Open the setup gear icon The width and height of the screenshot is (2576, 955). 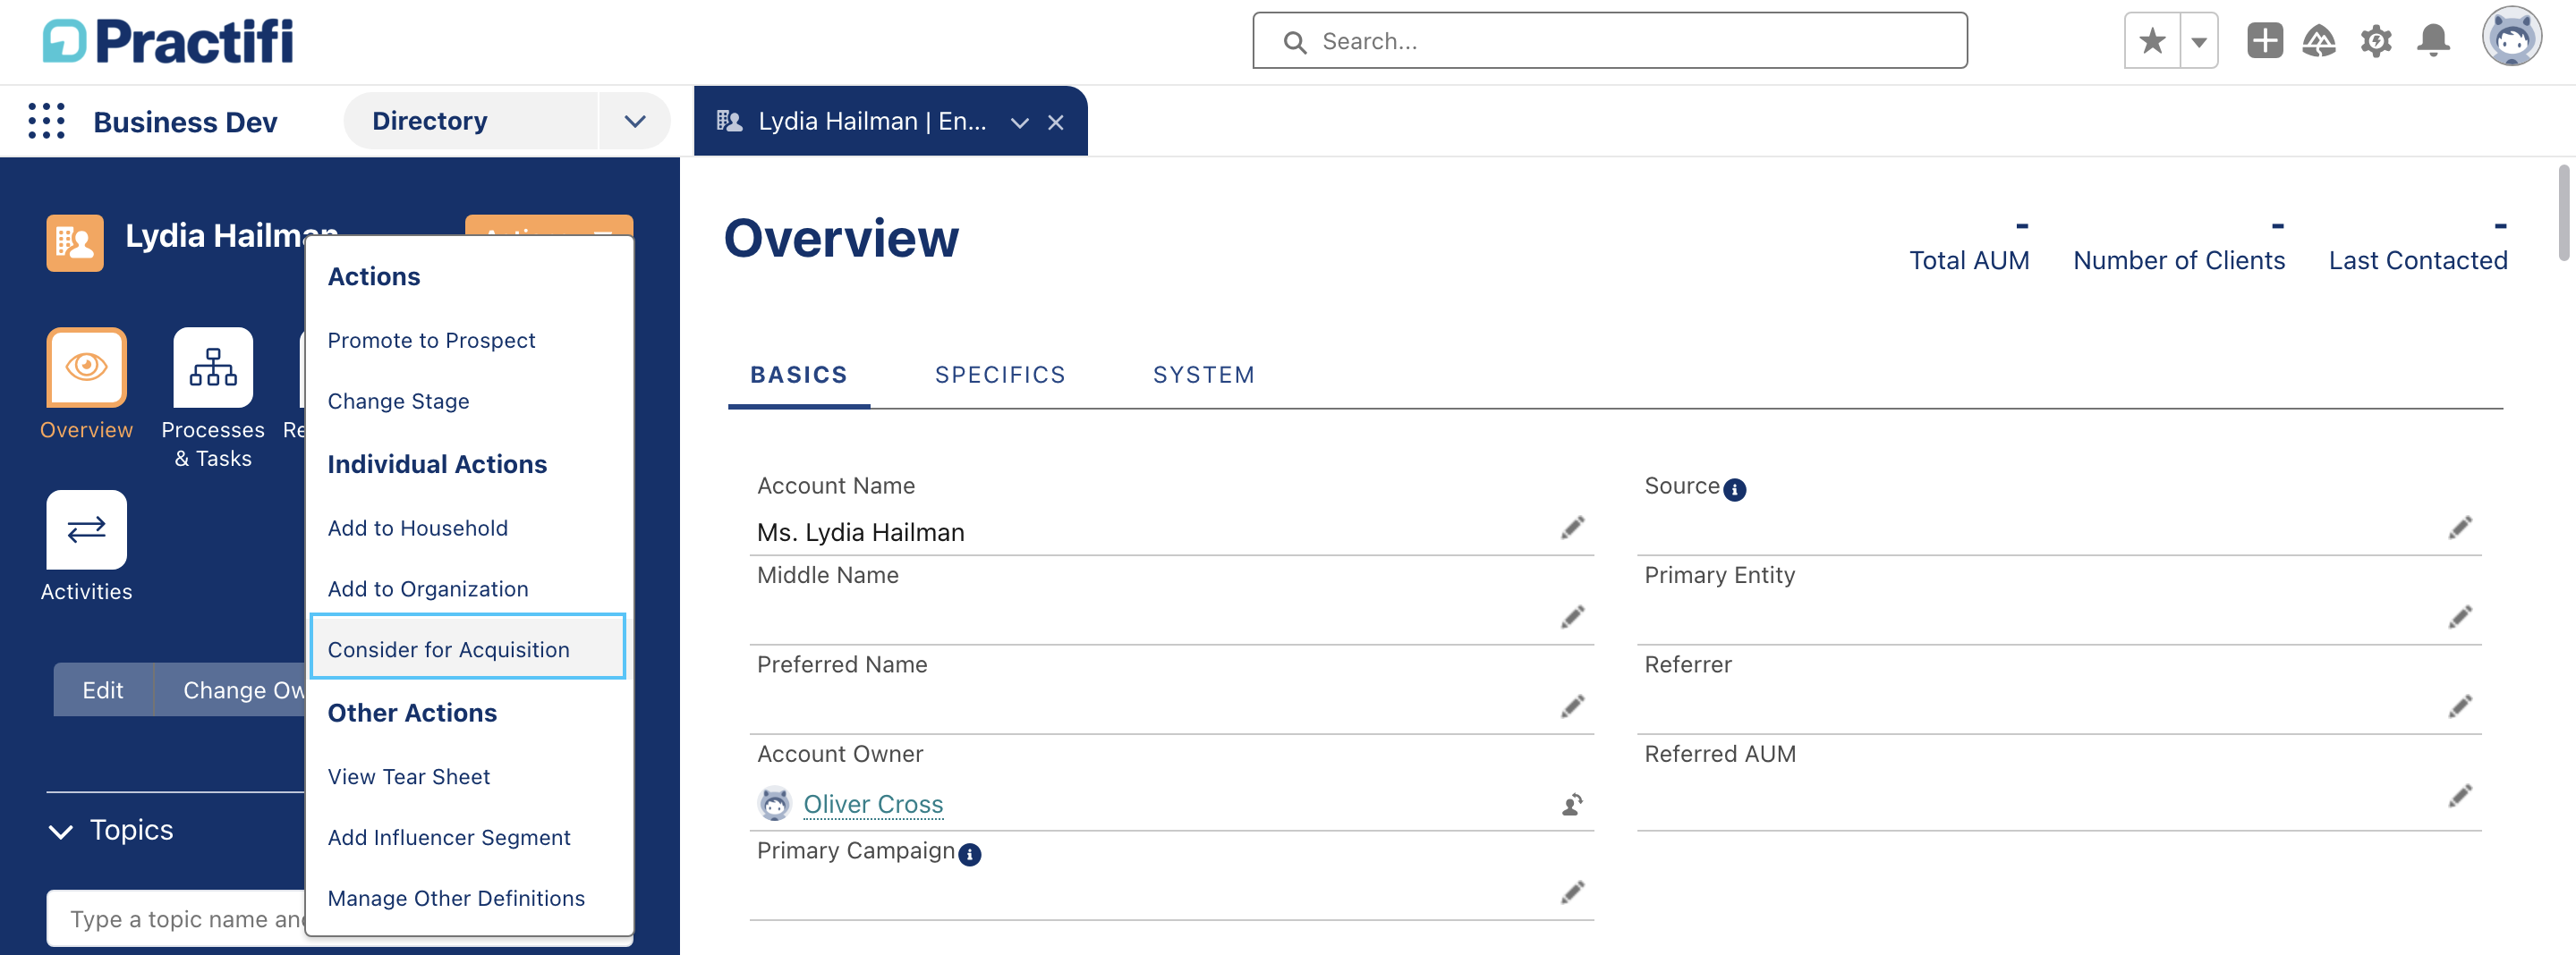click(x=2376, y=41)
